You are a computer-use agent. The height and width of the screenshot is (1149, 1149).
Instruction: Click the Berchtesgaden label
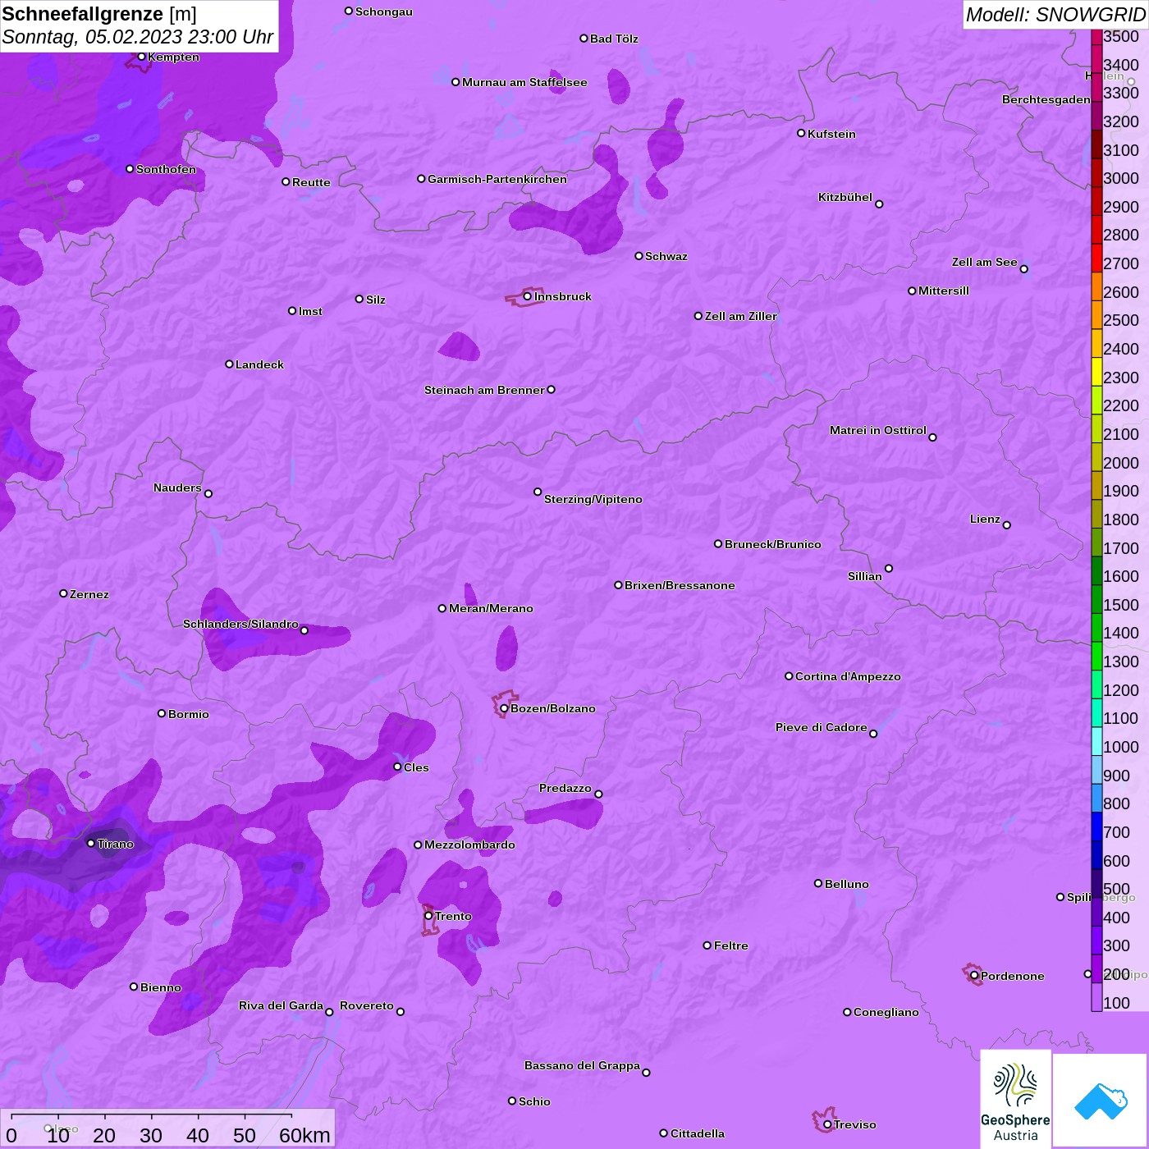click(x=1046, y=99)
